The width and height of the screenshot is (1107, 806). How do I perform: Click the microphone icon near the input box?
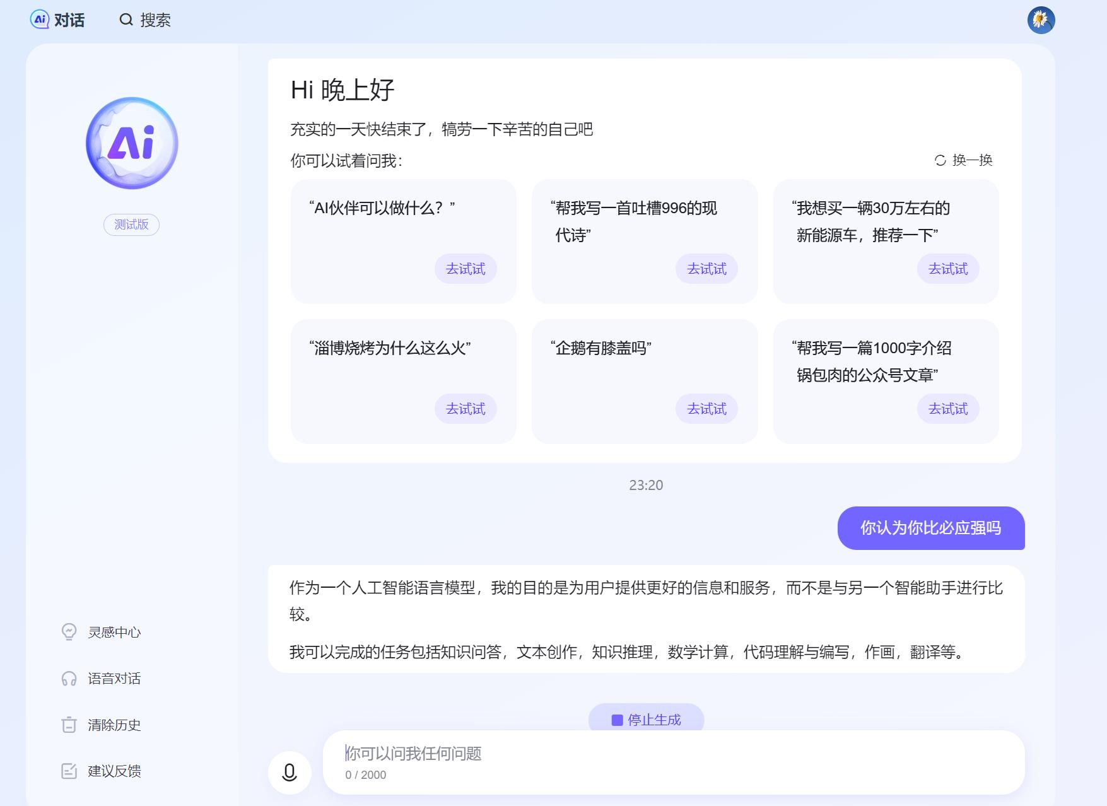click(291, 772)
